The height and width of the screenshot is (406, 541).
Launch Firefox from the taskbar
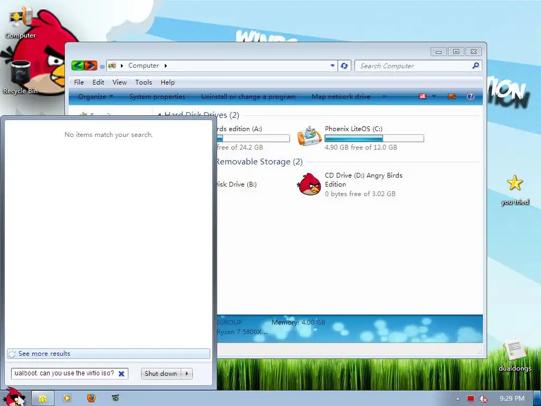tap(91, 398)
